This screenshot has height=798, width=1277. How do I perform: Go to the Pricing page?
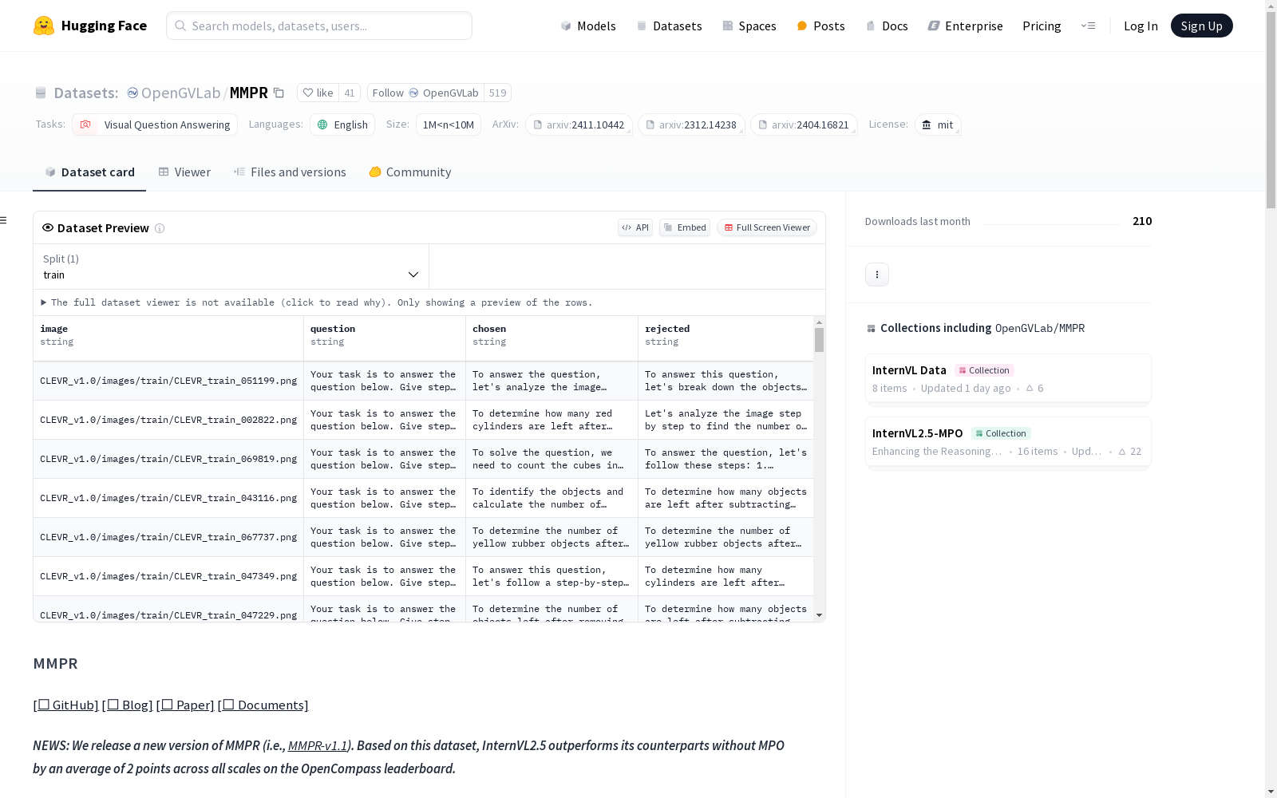(x=1042, y=26)
